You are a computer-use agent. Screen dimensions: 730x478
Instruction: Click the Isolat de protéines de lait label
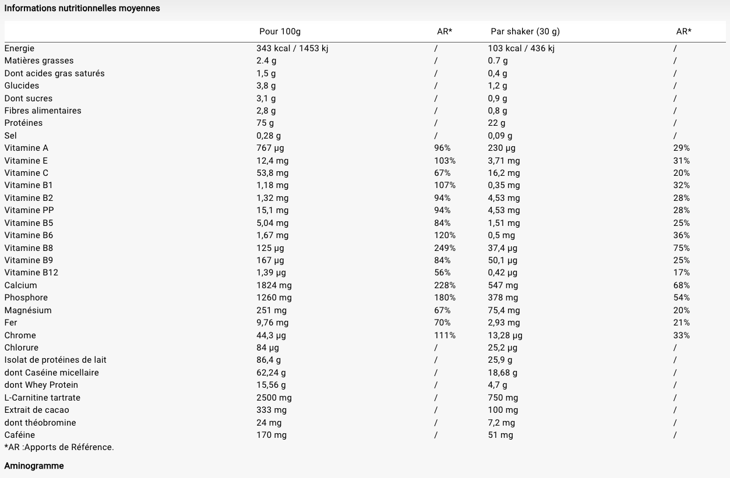[55, 360]
